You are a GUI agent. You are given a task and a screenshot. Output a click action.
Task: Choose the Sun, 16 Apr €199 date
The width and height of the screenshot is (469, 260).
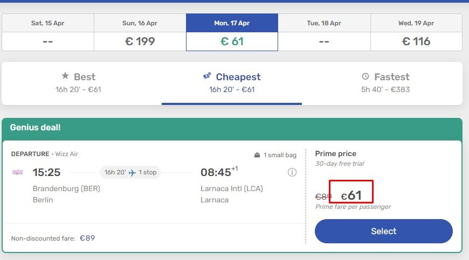(x=140, y=32)
